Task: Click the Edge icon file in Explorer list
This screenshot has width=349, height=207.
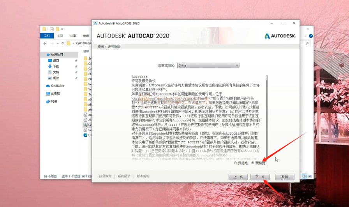Action: (x=85, y=135)
